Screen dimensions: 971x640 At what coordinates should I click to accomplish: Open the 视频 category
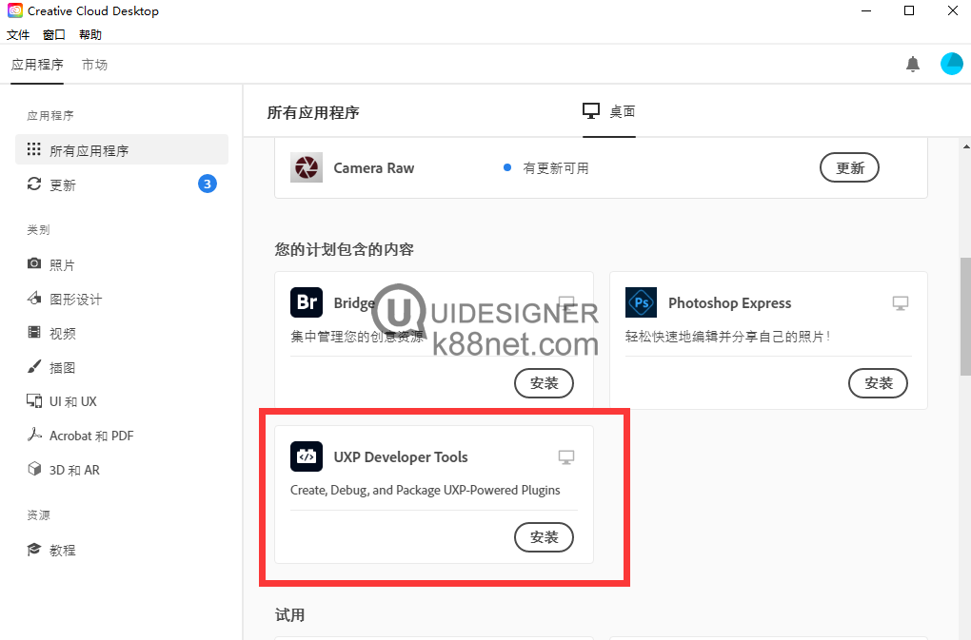[x=51, y=333]
